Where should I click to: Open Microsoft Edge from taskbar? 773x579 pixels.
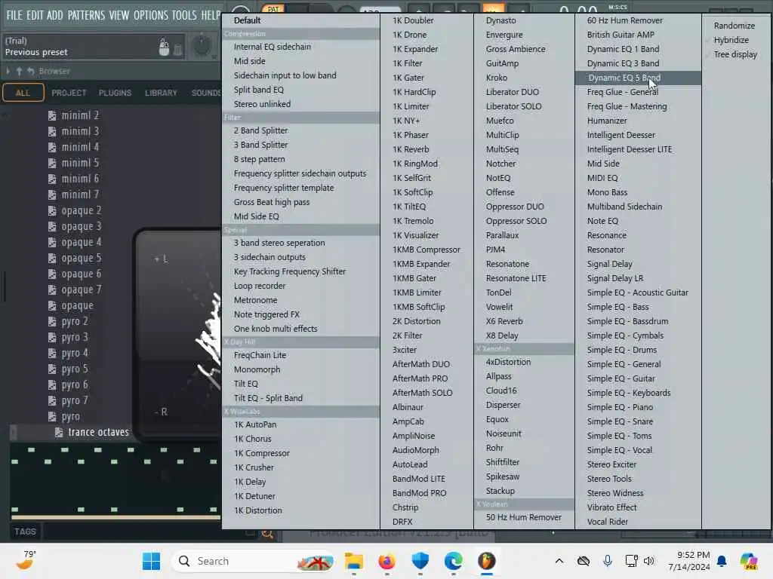click(x=453, y=561)
